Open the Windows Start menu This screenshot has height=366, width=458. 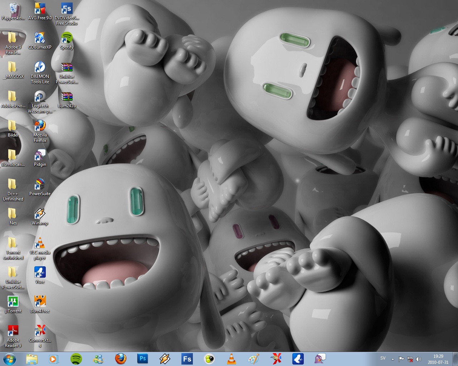[x=10, y=358]
